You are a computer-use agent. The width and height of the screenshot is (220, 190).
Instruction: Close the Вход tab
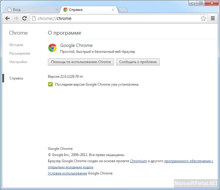(x=57, y=10)
